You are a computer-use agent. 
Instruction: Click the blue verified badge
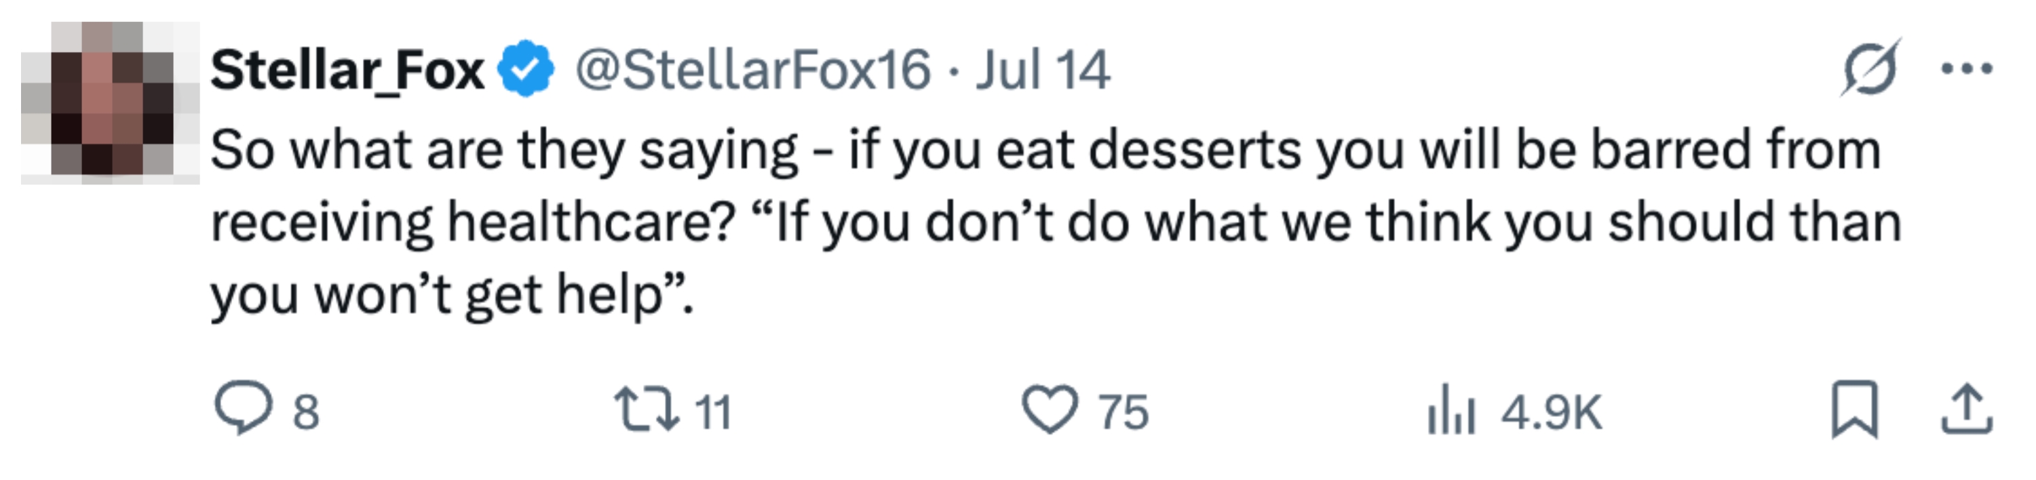526,68
